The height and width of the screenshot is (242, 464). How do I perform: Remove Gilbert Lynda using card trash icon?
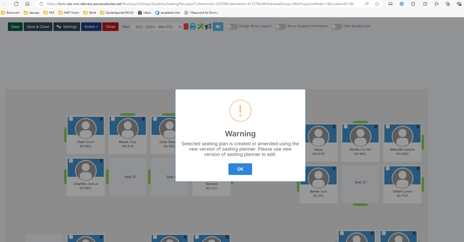[x=418, y=168]
